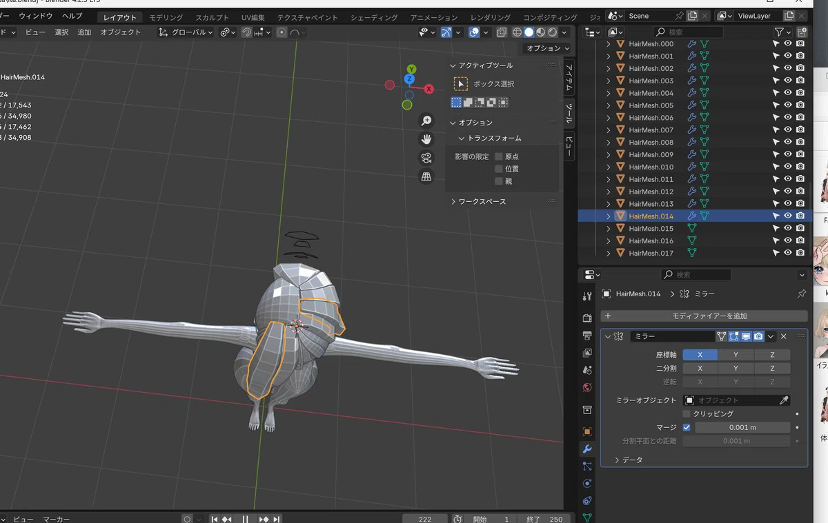This screenshot has width=828, height=523.
Task: Uncheck the マージ checkbox
Action: pos(687,427)
